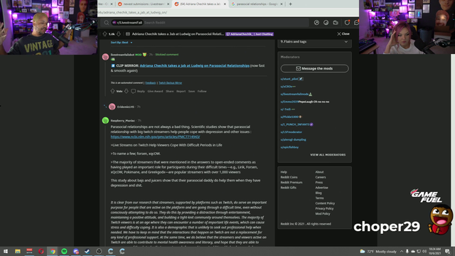Open the Privacy Policy footer link

coord(324,208)
